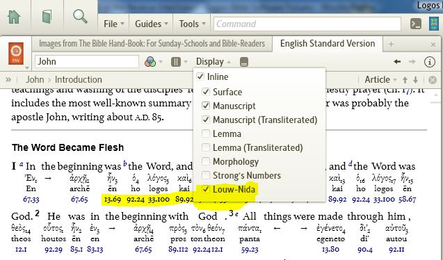Open Louw-Nida number 92.29

click(x=54, y=250)
